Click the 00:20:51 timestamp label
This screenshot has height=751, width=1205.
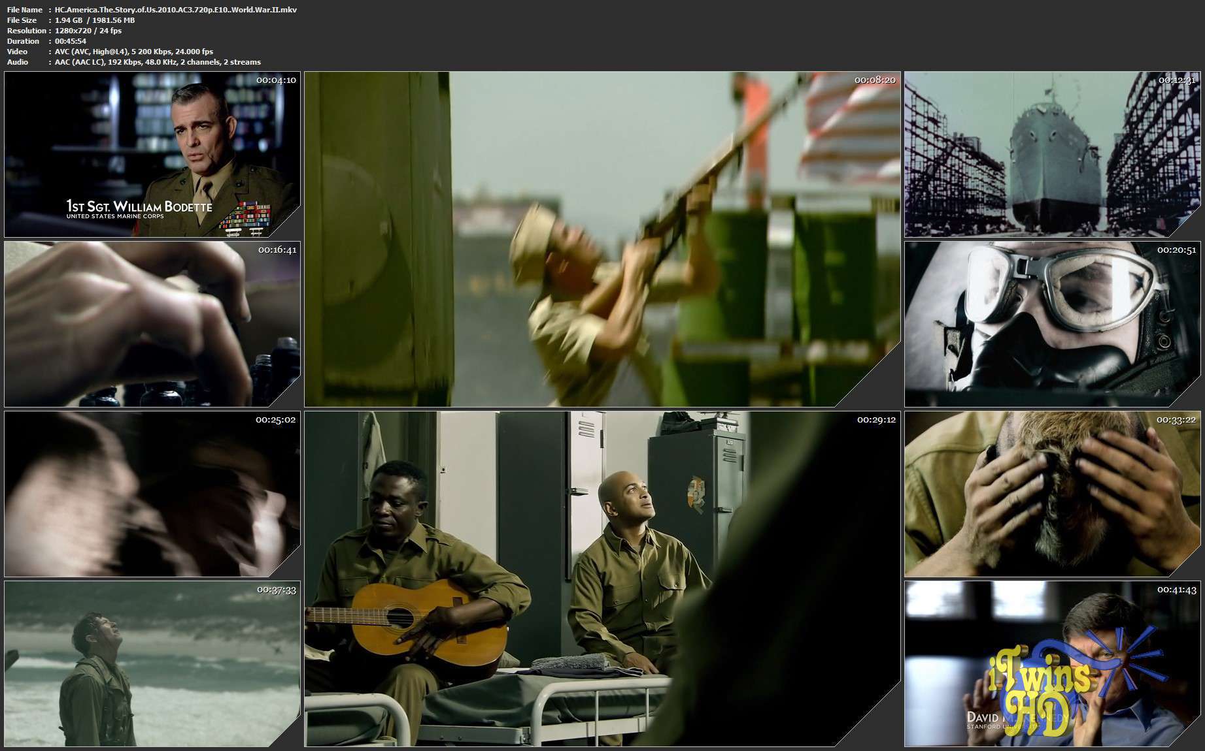point(1177,249)
